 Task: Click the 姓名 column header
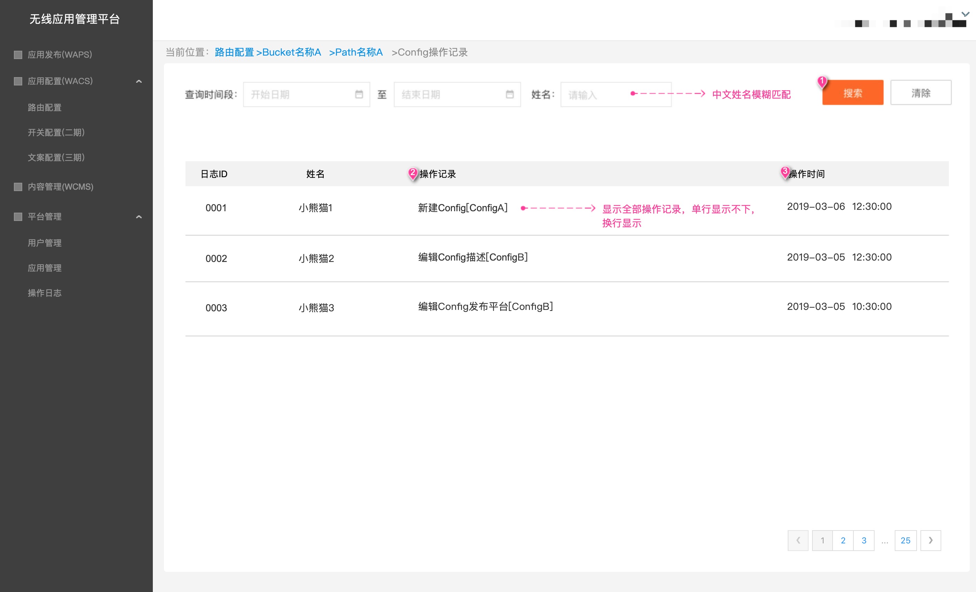[x=315, y=174]
